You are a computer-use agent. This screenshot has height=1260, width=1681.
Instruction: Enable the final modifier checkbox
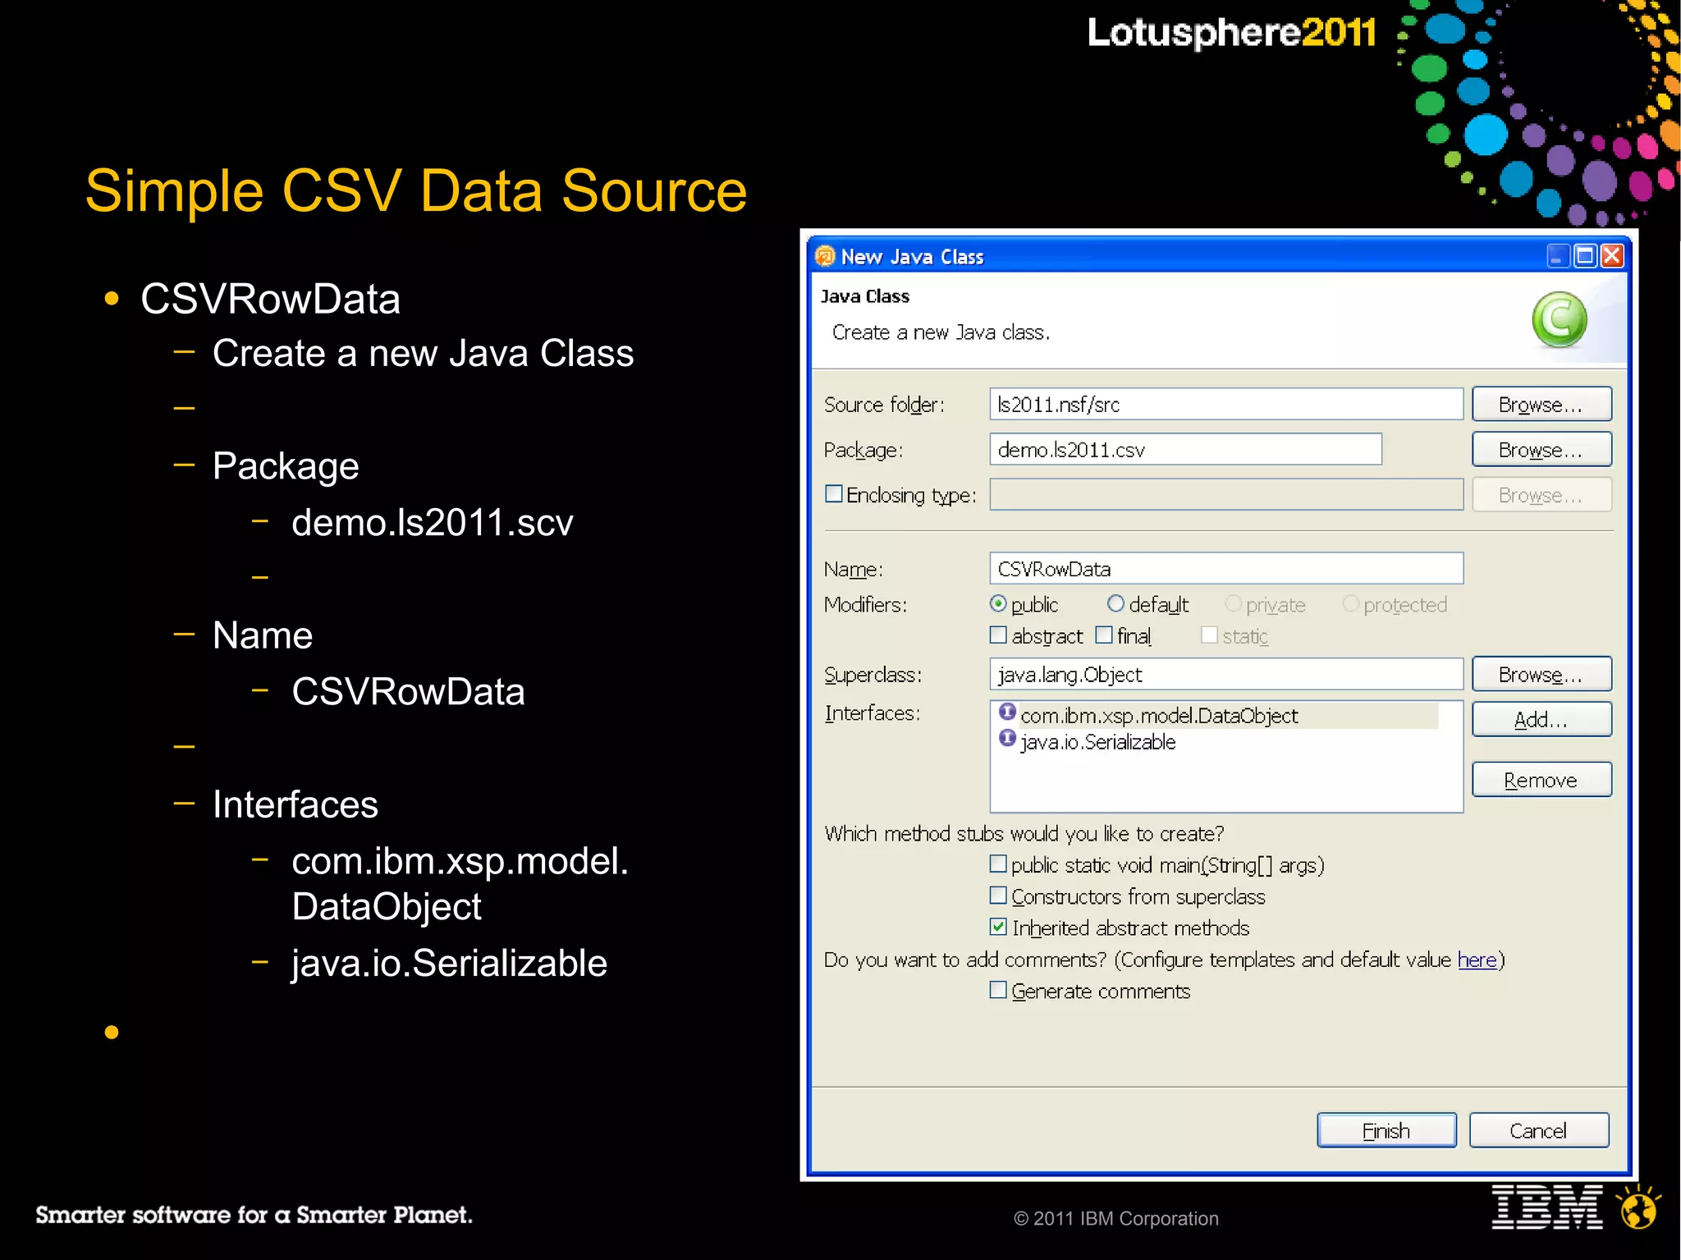click(x=1104, y=635)
